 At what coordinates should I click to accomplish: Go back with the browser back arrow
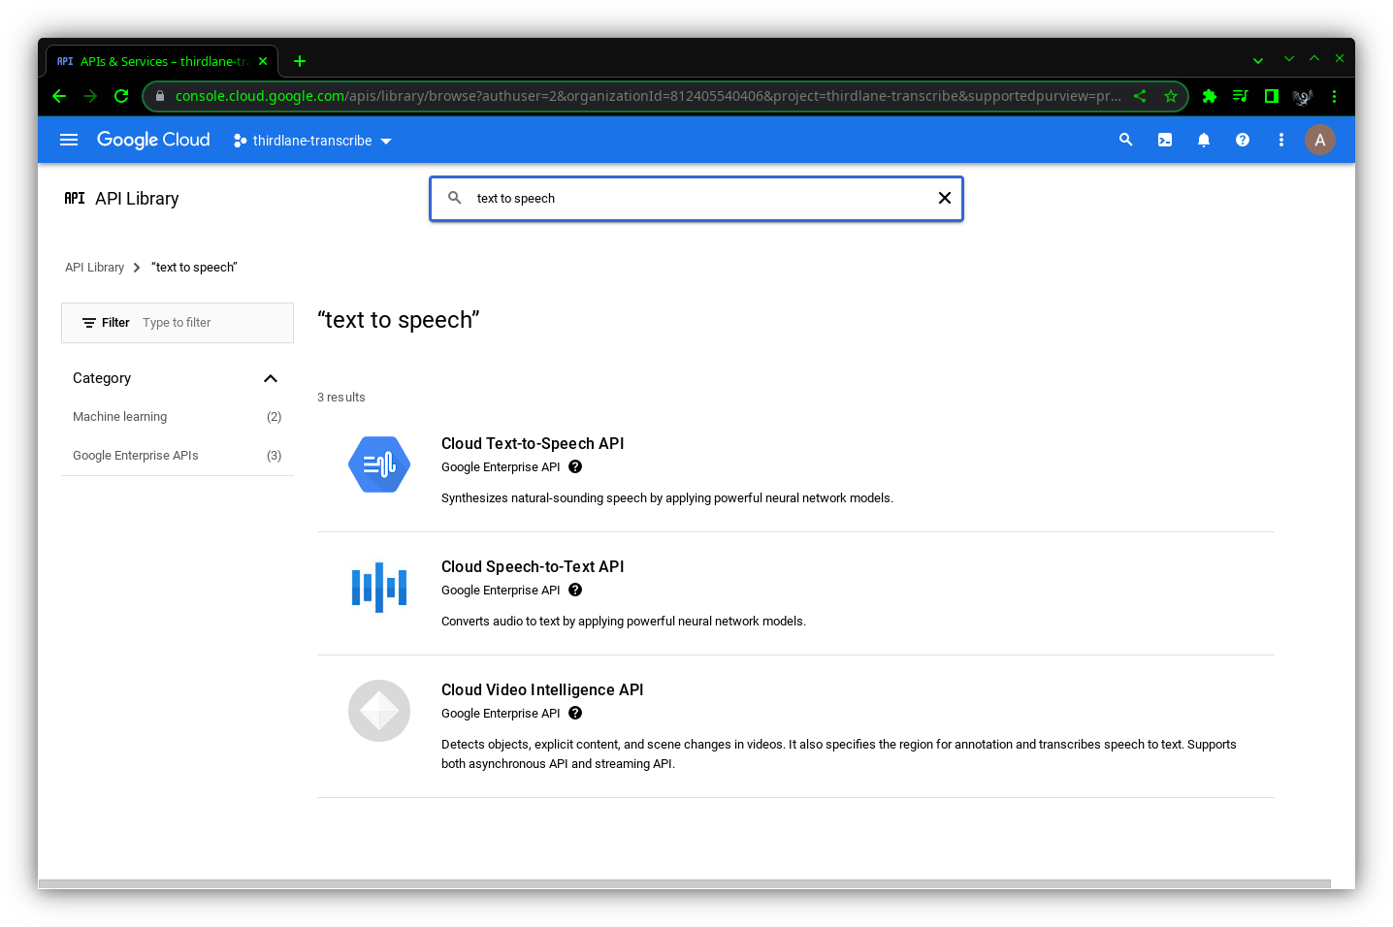tap(59, 96)
